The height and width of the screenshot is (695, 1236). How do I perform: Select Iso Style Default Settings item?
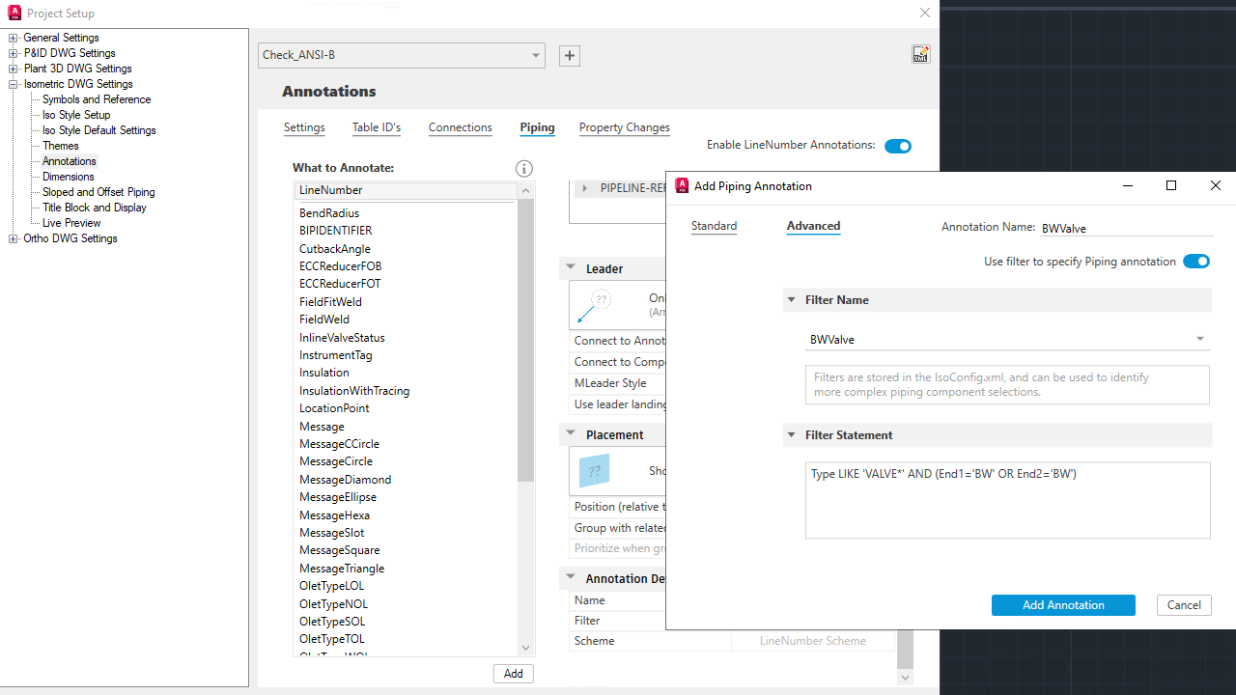99,130
